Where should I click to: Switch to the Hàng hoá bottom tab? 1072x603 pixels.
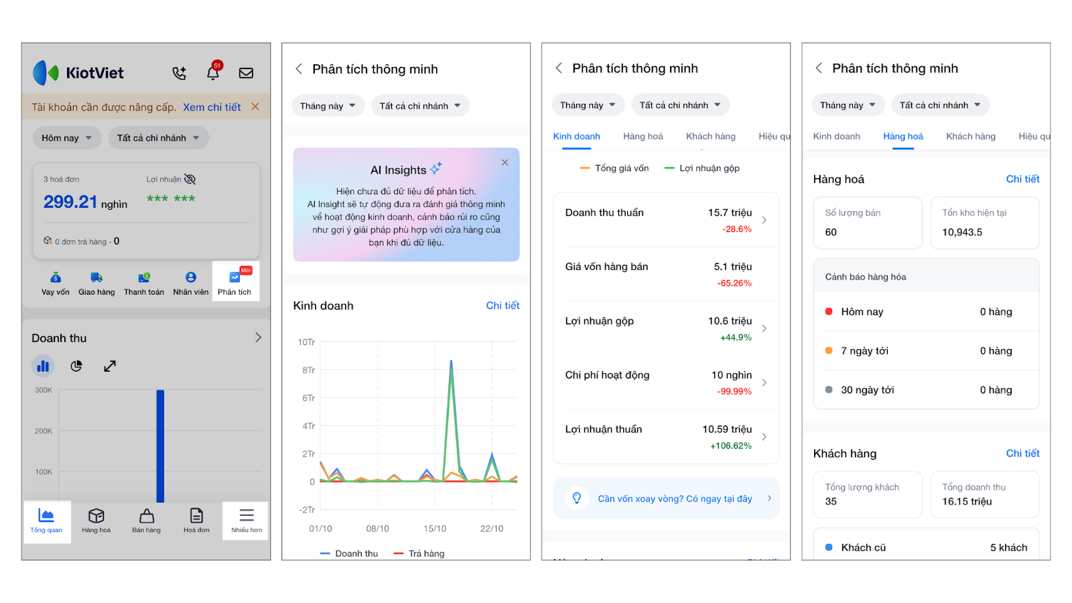pos(96,521)
